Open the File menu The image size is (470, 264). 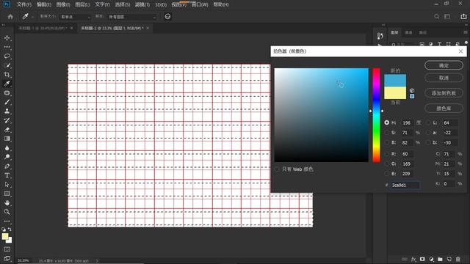click(x=24, y=4)
